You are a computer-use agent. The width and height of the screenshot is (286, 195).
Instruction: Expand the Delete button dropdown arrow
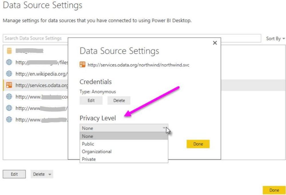(x=50, y=174)
